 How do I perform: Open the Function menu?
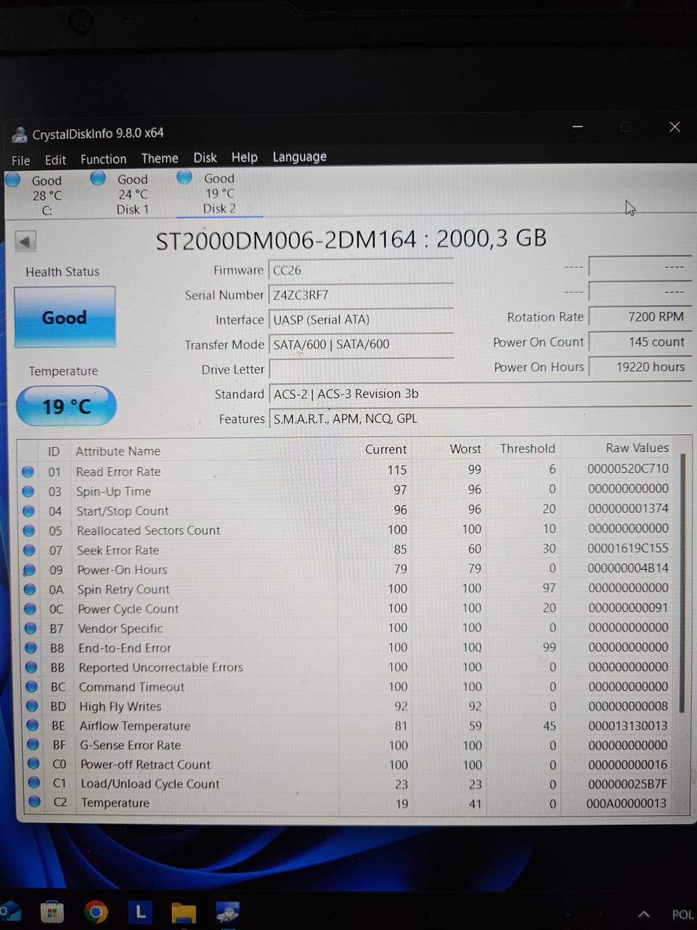(103, 159)
